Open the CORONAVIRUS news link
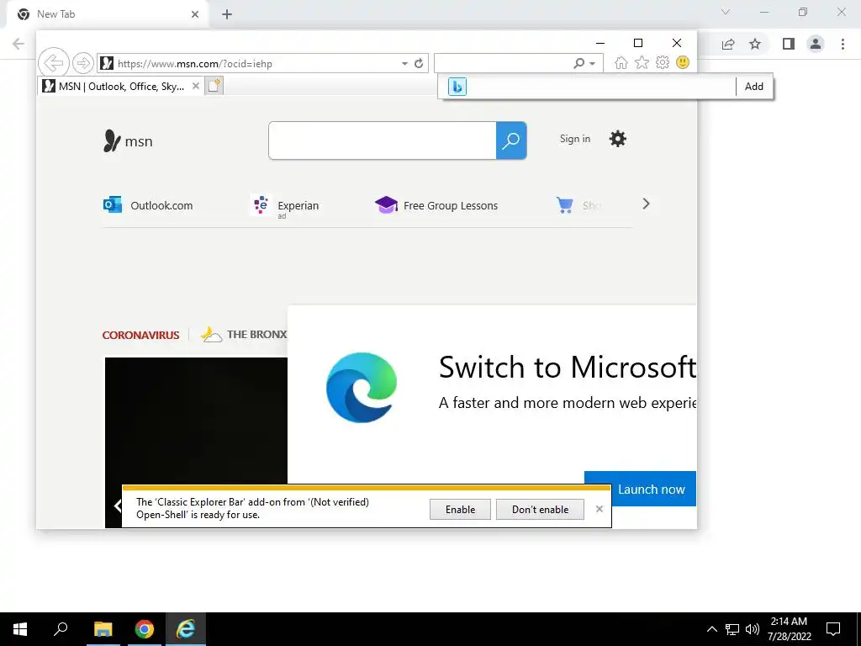The height and width of the screenshot is (646, 861). 140,335
